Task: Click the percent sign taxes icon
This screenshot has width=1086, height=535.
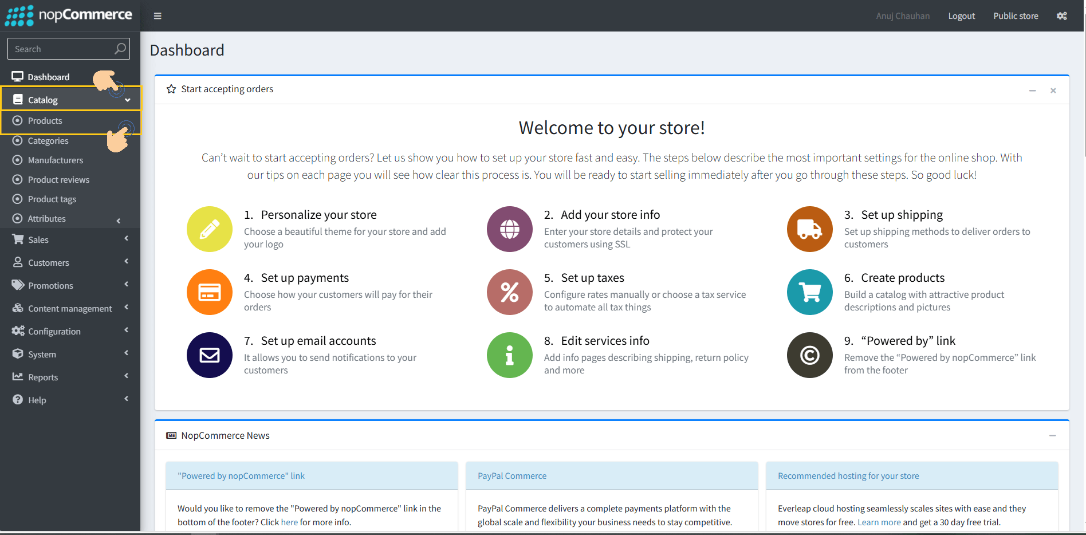Action: pyautogui.click(x=509, y=292)
